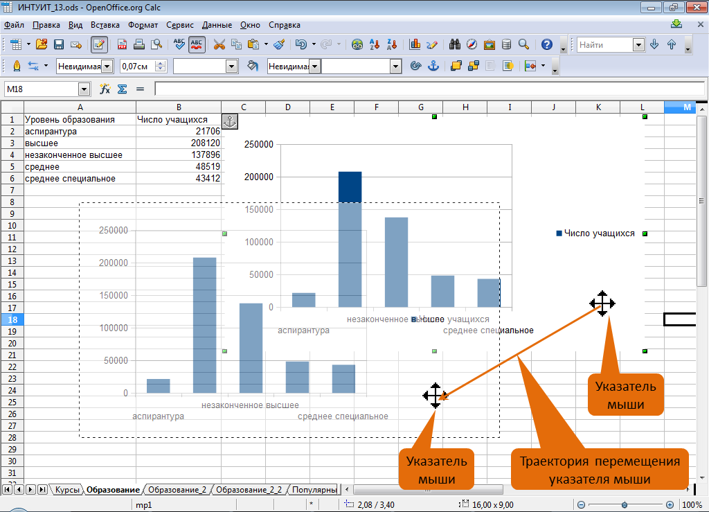Paste from the clipboard
This screenshot has width=709, height=512.
click(x=253, y=44)
